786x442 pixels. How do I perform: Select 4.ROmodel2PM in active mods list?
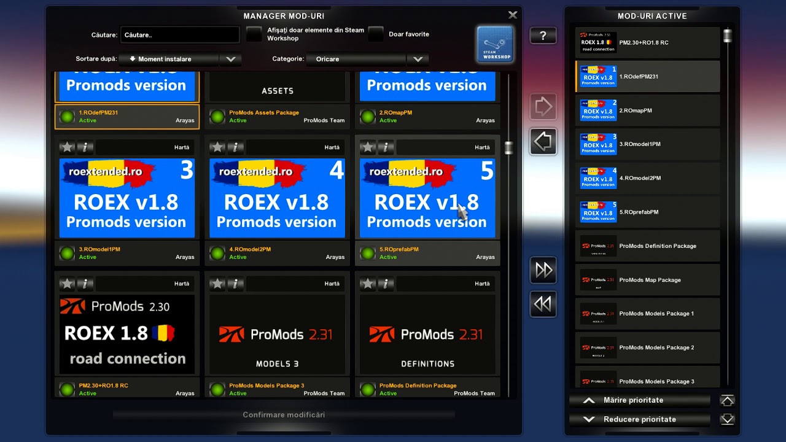coord(648,178)
